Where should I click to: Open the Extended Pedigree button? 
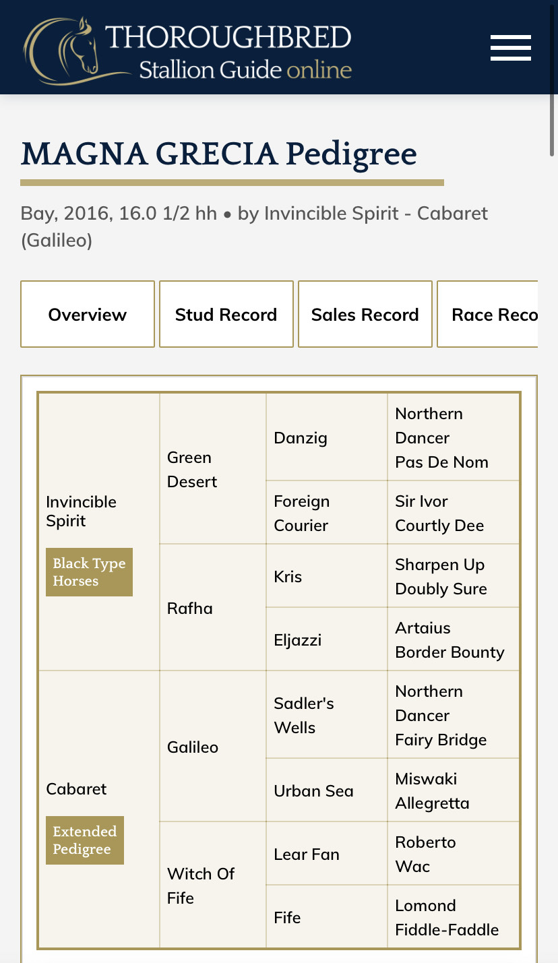[85, 840]
